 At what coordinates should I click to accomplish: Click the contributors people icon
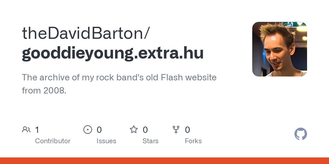[x=26, y=130]
